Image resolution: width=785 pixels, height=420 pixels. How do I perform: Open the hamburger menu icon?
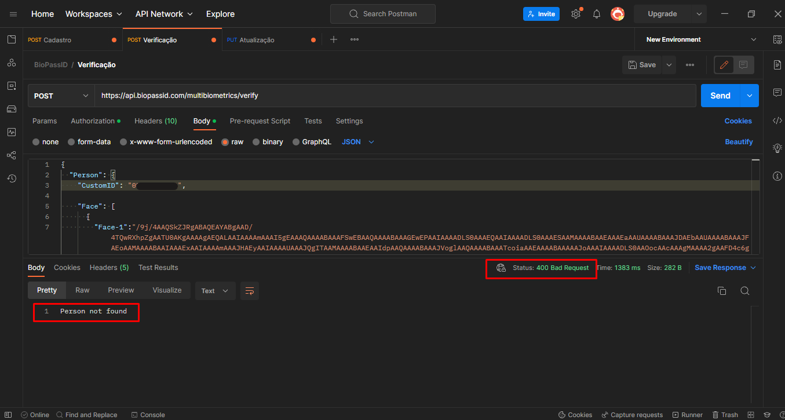13,14
